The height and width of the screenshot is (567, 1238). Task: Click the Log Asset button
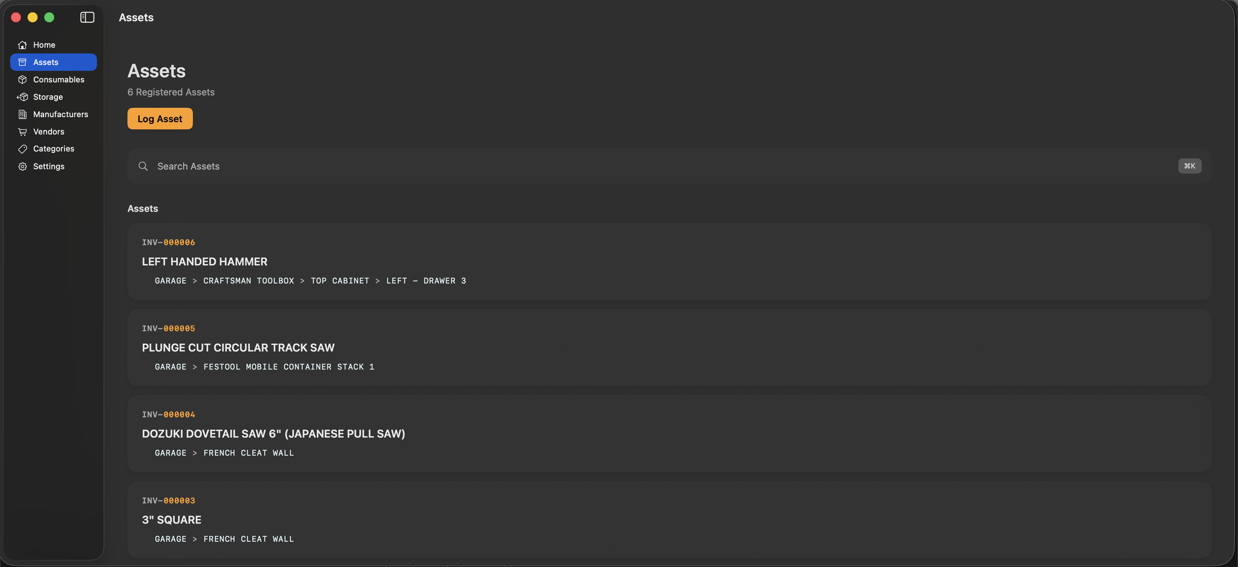[160, 119]
